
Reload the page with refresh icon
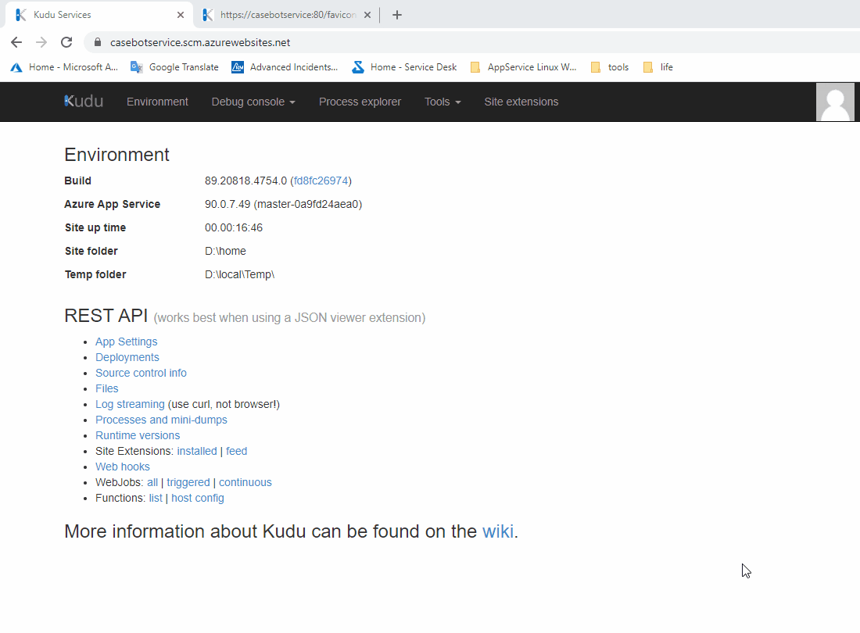[66, 42]
